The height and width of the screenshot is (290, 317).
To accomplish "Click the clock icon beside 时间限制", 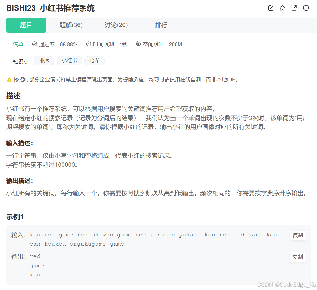I will click(89, 44).
